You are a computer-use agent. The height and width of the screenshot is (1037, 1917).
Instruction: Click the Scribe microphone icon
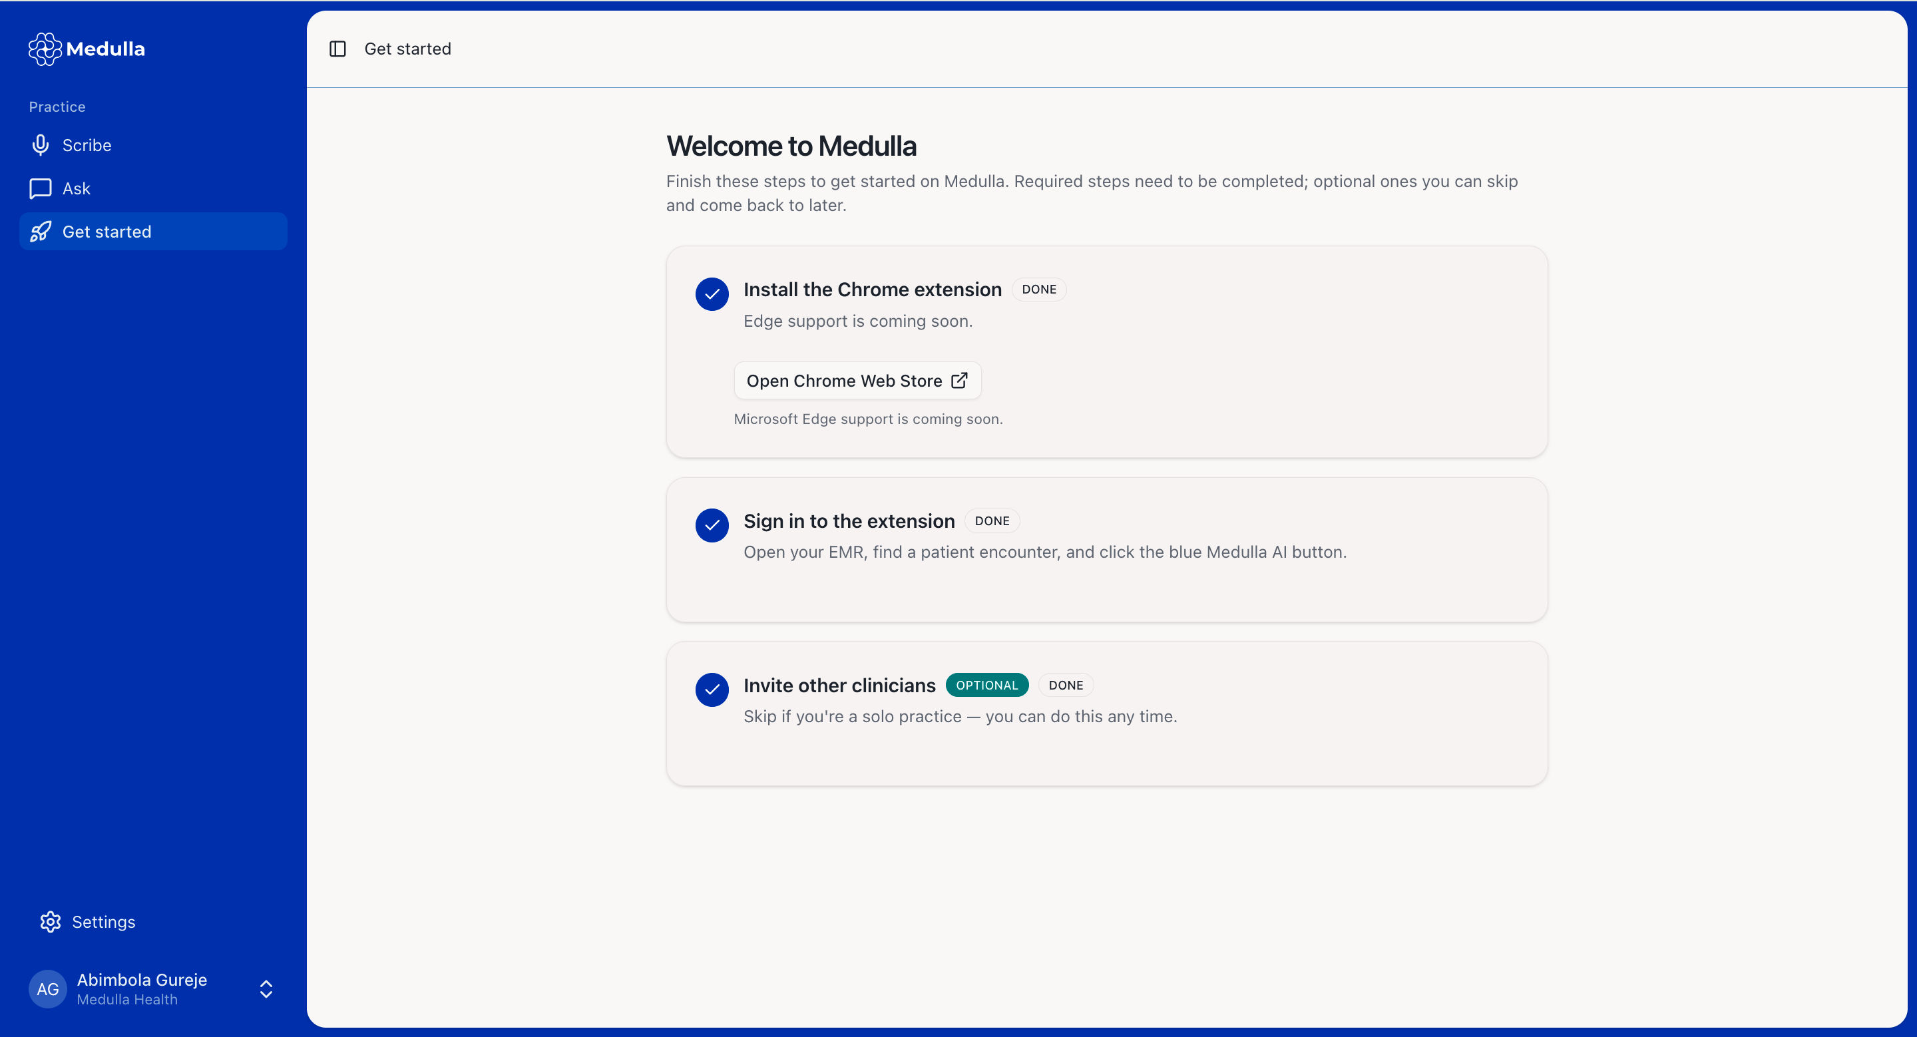pyautogui.click(x=41, y=145)
